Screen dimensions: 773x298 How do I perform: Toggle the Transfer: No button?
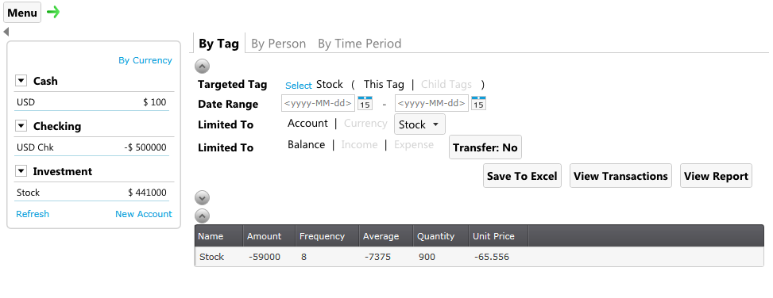coord(485,147)
